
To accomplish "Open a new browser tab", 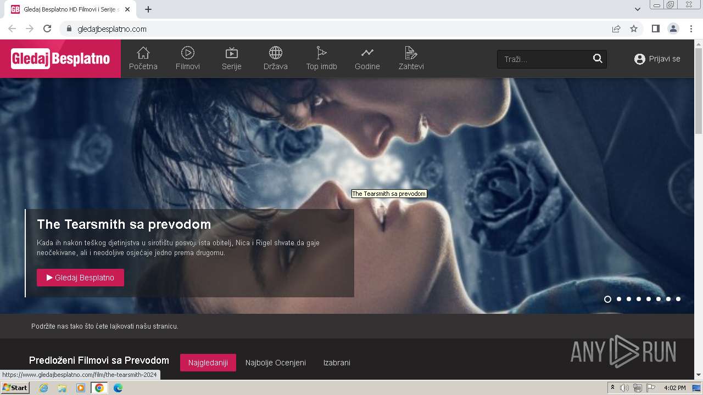I will tap(148, 9).
